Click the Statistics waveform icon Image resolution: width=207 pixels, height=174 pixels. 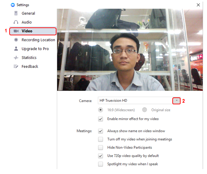pyautogui.click(x=16, y=58)
